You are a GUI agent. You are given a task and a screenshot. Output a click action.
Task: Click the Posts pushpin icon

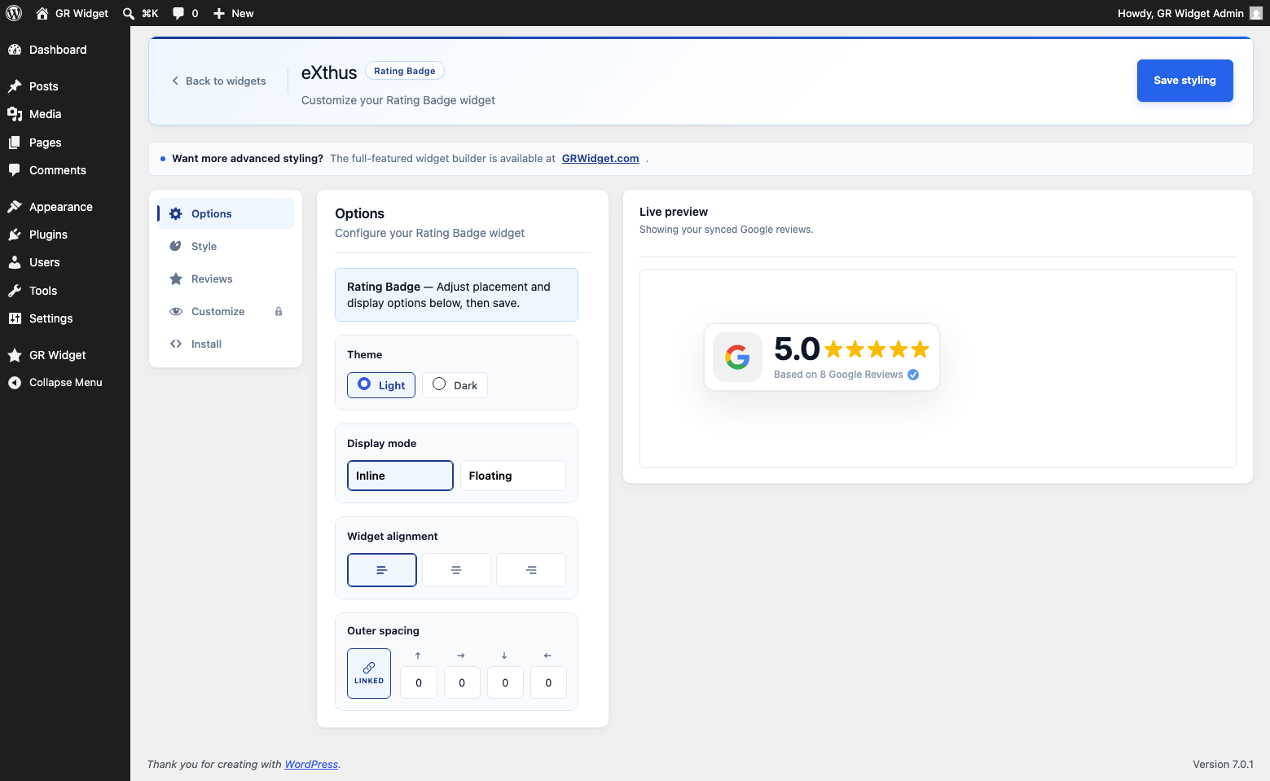pos(15,86)
